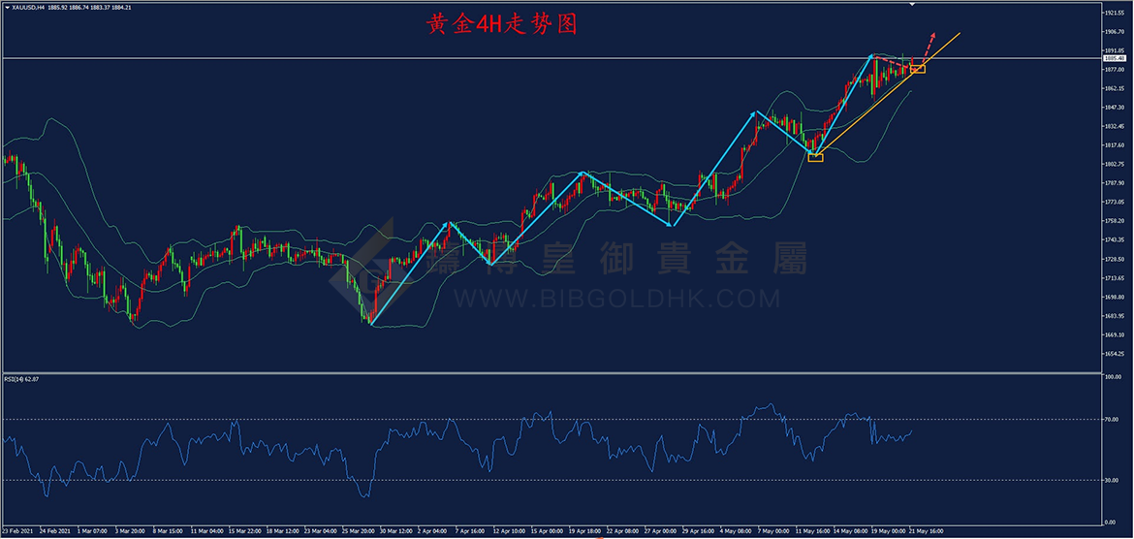Click the cyan arrow peak near 7 Apr
The width and height of the screenshot is (1134, 539).
click(449, 223)
